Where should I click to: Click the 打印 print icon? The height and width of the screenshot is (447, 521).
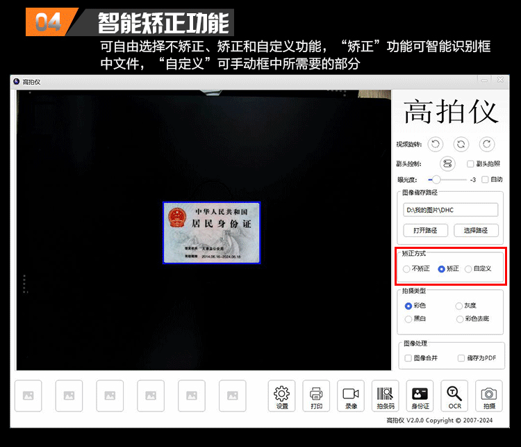316,396
